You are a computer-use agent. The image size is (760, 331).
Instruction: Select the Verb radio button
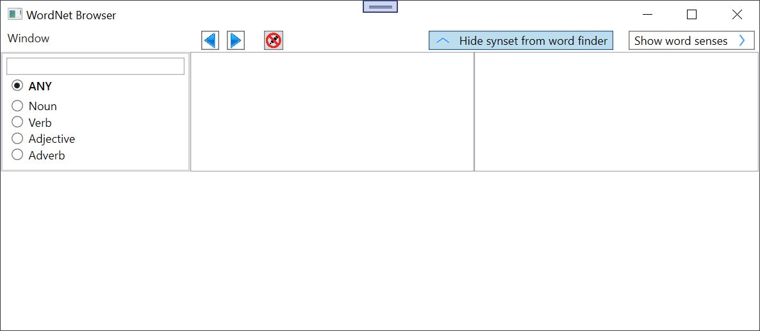tap(17, 122)
